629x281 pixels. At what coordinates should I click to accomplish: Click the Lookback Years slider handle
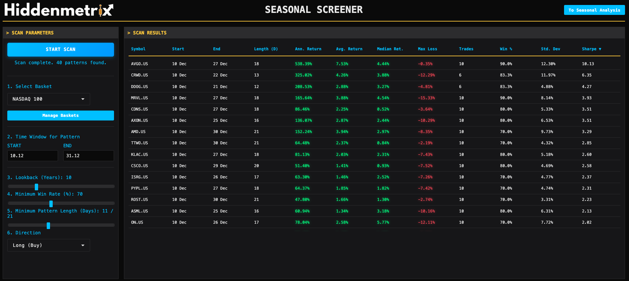[x=36, y=187]
